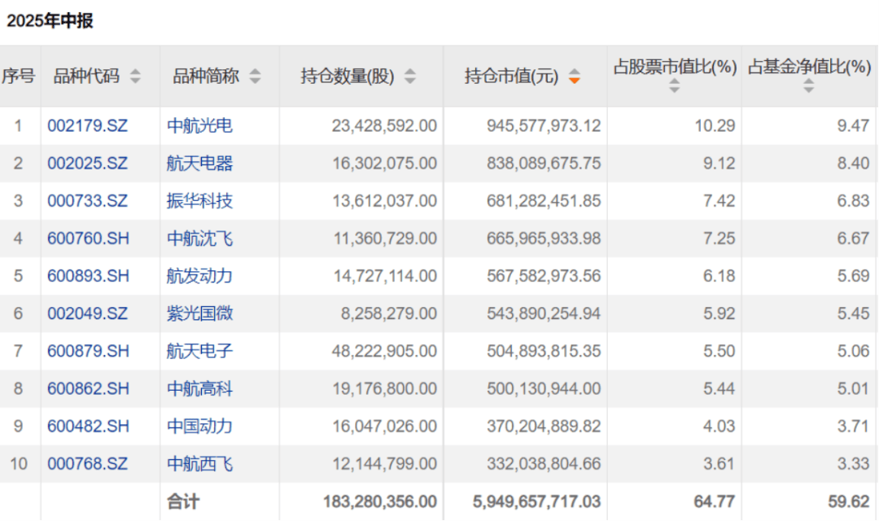The image size is (879, 521).
Task: Open stock code 002179.SZ
Action: [x=87, y=125]
